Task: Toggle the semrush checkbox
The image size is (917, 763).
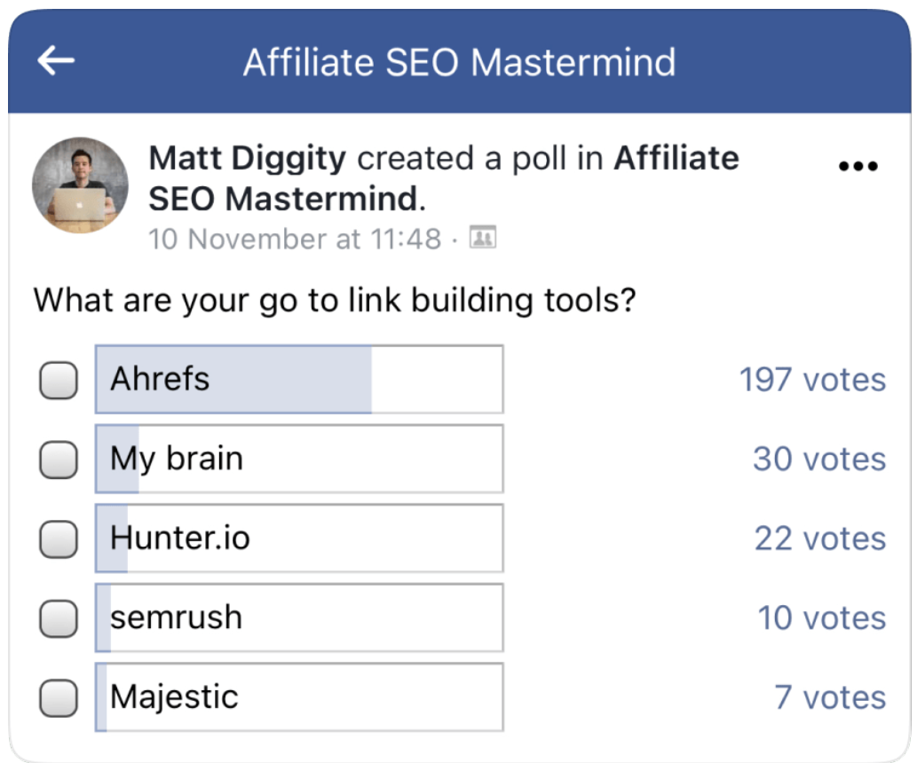Action: point(59,618)
